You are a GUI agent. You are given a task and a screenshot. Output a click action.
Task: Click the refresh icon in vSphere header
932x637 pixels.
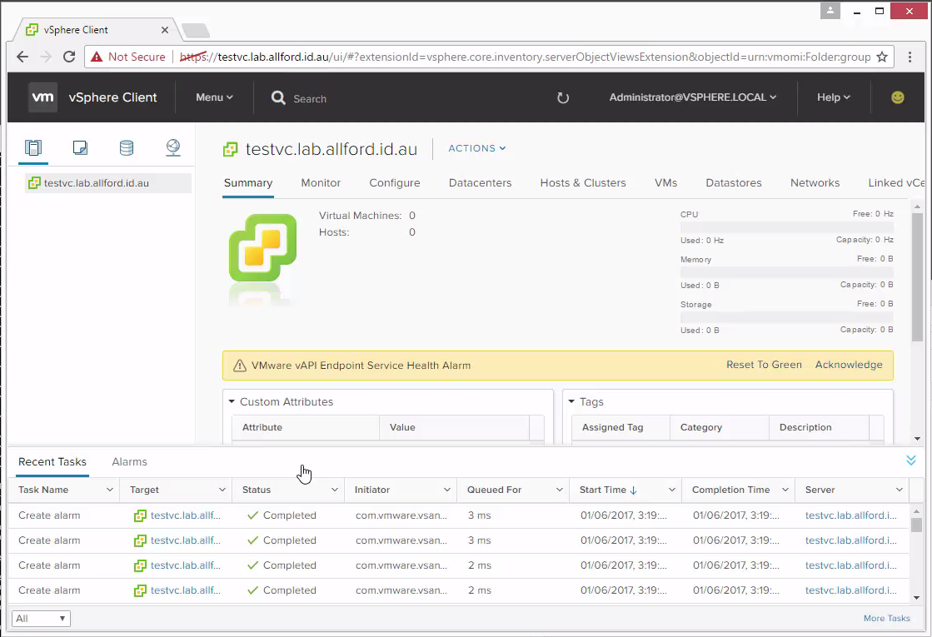(x=563, y=97)
